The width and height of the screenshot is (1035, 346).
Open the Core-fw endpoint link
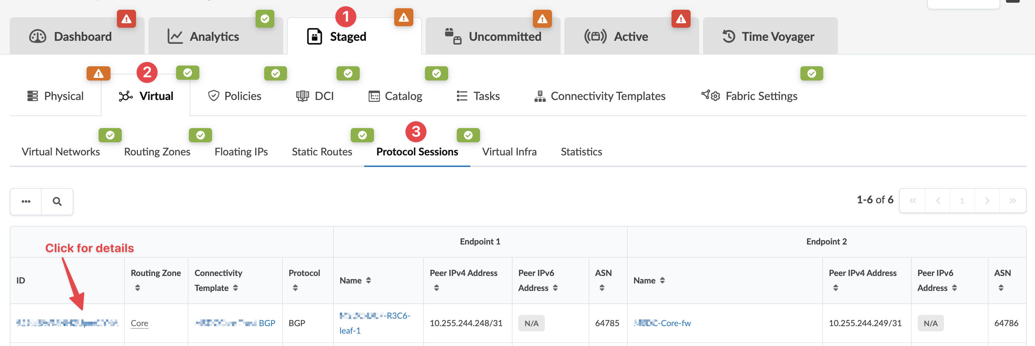click(x=662, y=323)
